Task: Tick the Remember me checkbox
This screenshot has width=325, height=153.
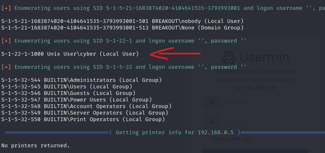Action: point(206,139)
